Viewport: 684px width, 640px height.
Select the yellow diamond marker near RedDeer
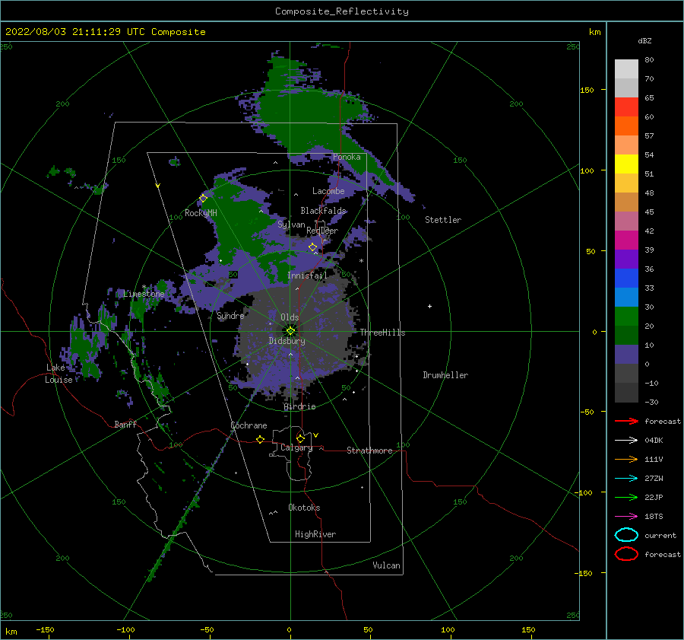[x=312, y=247]
